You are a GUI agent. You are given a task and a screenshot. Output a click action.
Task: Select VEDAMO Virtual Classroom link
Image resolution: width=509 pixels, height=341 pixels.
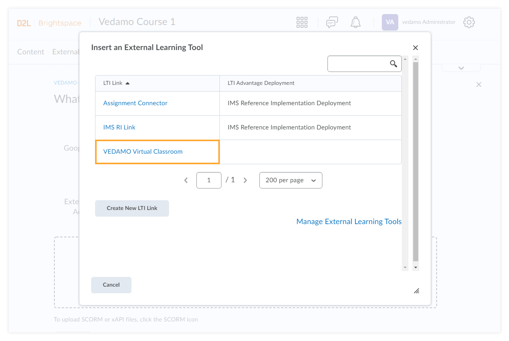[143, 152]
